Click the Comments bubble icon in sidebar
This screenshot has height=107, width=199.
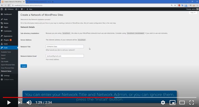(x=2, y=31)
